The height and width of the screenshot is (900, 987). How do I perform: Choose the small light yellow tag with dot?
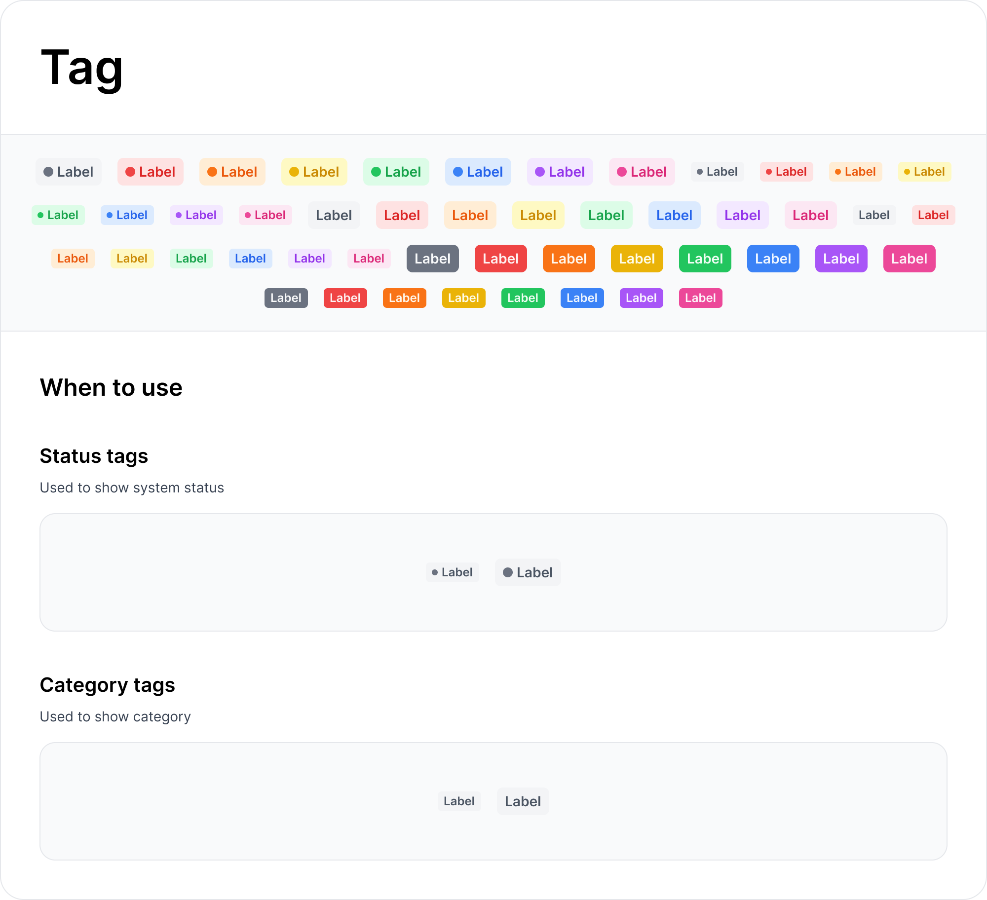925,172
